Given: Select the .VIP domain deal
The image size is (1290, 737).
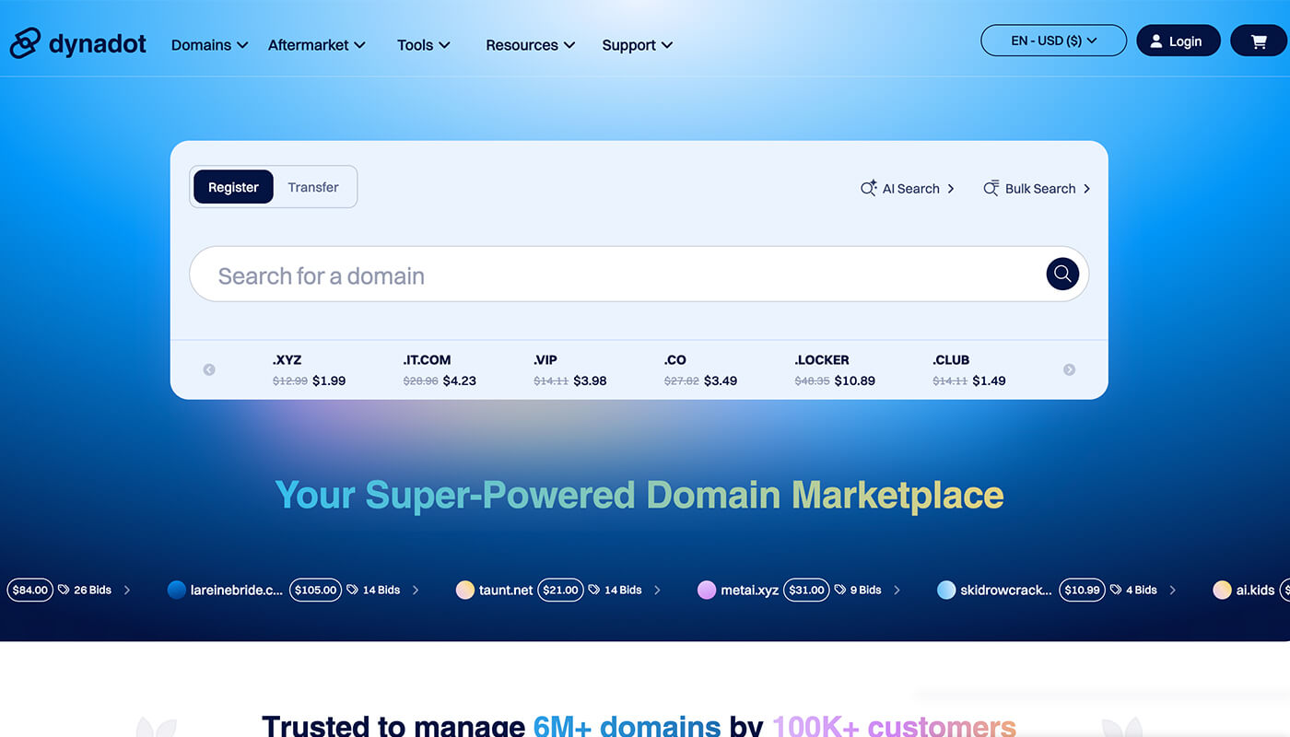Looking at the screenshot, I should pyautogui.click(x=570, y=369).
